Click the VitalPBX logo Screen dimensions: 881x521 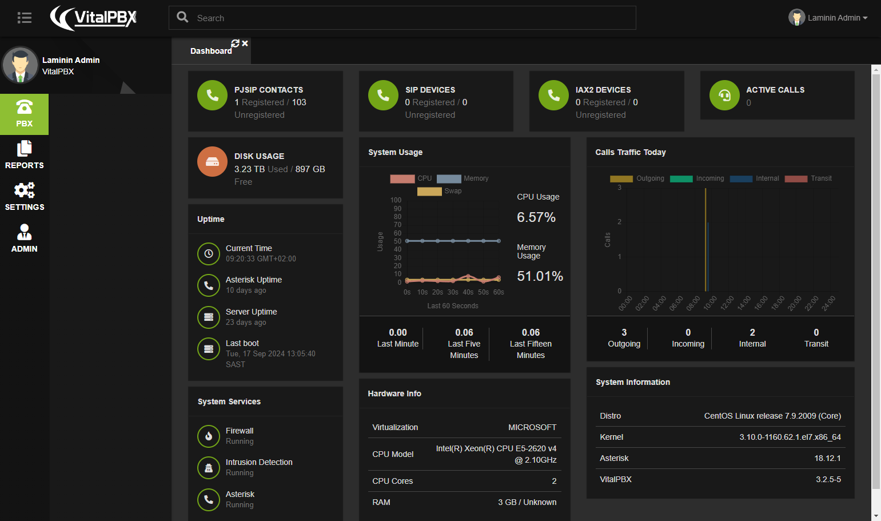pyautogui.click(x=94, y=18)
